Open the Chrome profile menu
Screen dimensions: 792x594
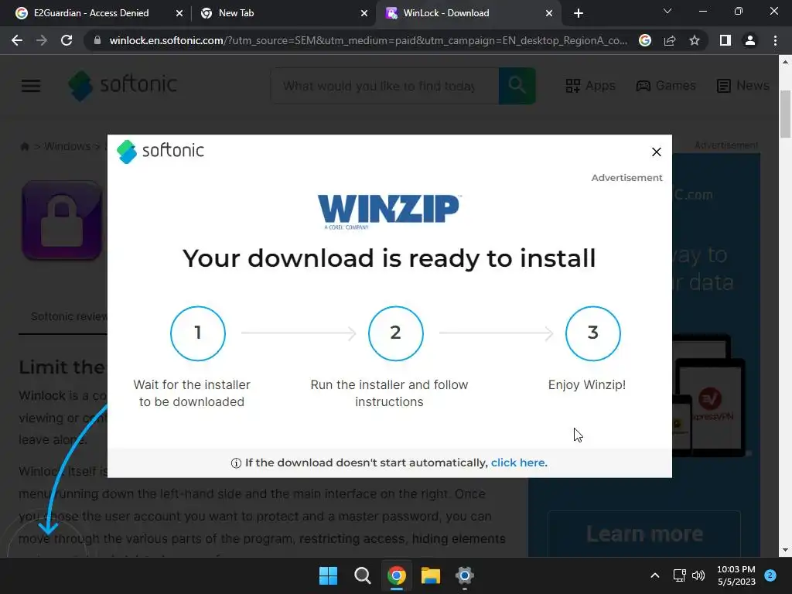(x=750, y=40)
